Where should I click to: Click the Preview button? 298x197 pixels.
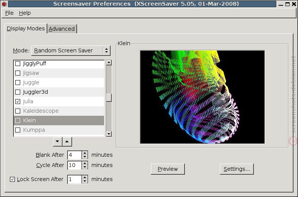tap(168, 169)
